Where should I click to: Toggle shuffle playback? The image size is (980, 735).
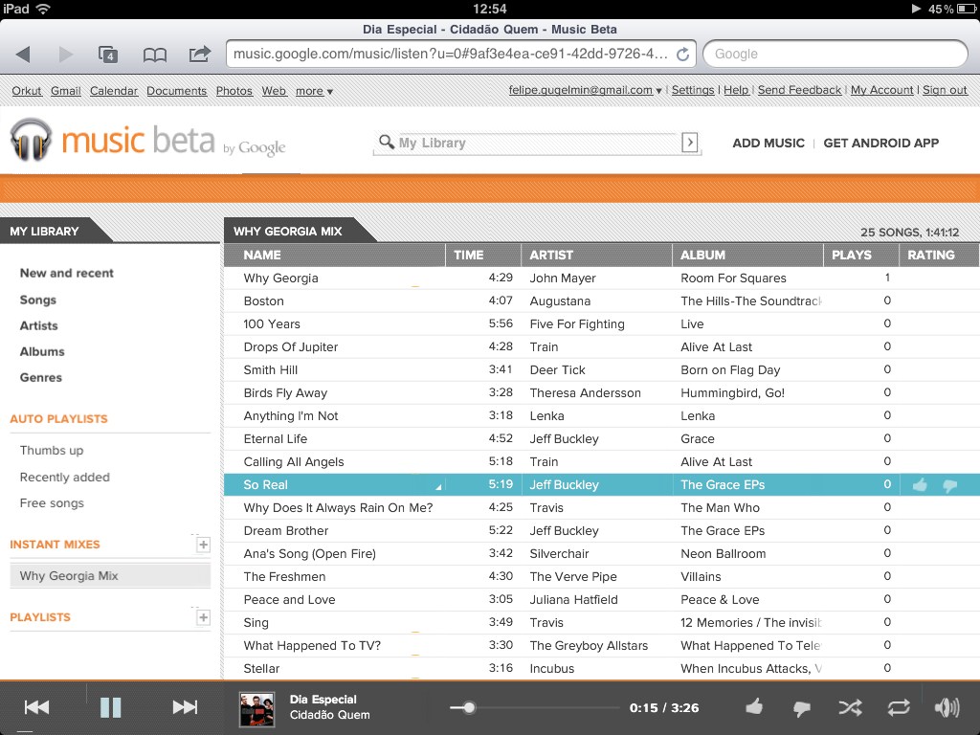(x=850, y=707)
